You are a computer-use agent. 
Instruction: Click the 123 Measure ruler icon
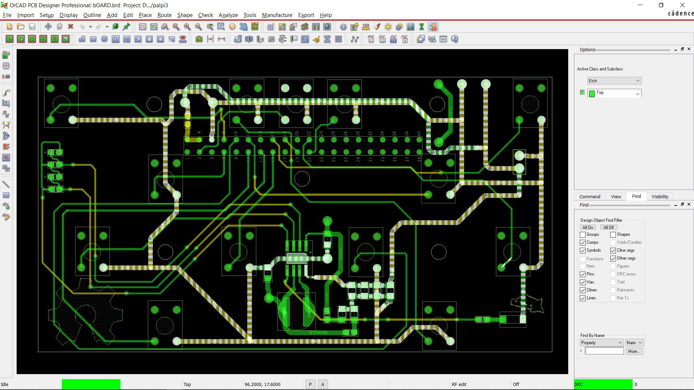pos(366,27)
